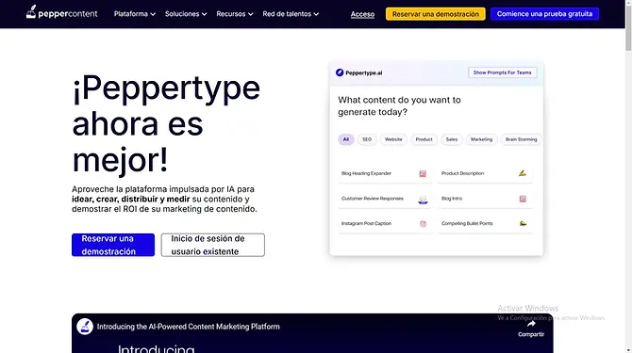Open Compelling Bullet Points template
This screenshot has height=353, width=632.
point(485,224)
